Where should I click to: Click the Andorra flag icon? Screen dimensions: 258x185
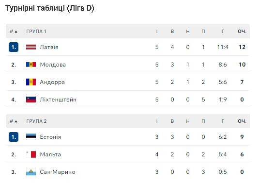[x=31, y=82]
